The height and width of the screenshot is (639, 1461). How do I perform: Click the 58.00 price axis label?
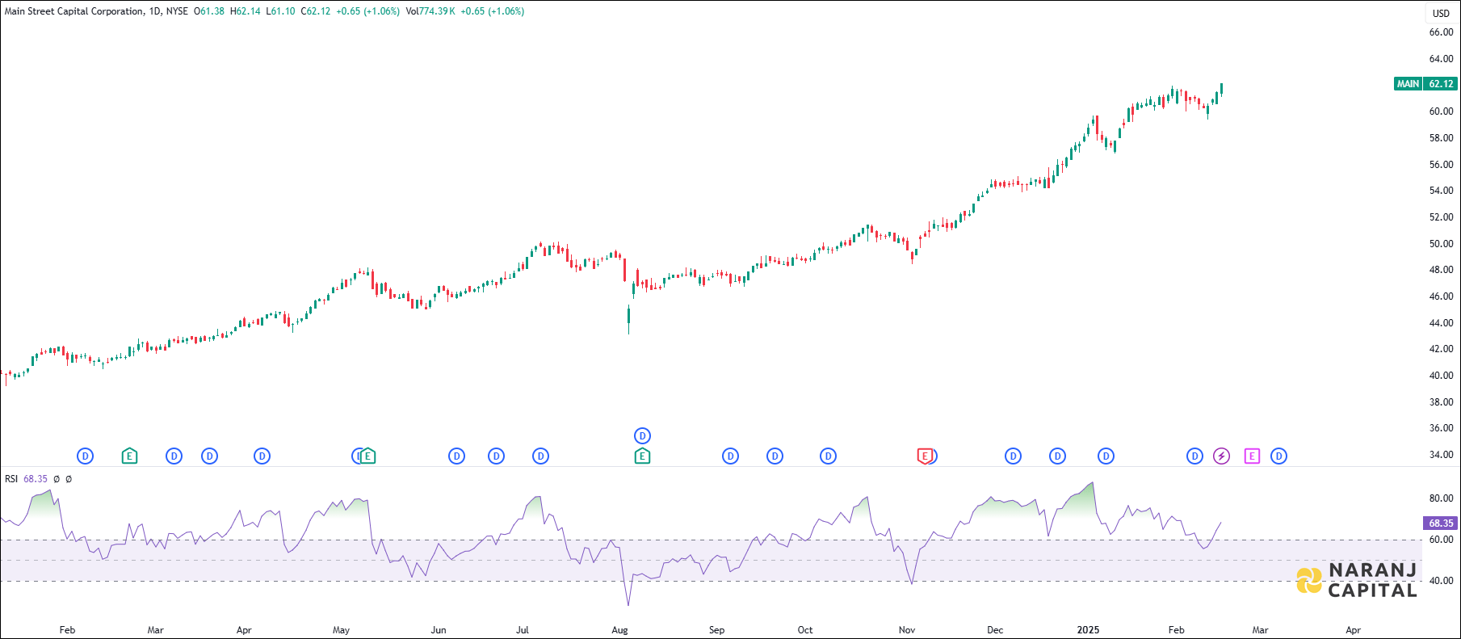[x=1441, y=138]
